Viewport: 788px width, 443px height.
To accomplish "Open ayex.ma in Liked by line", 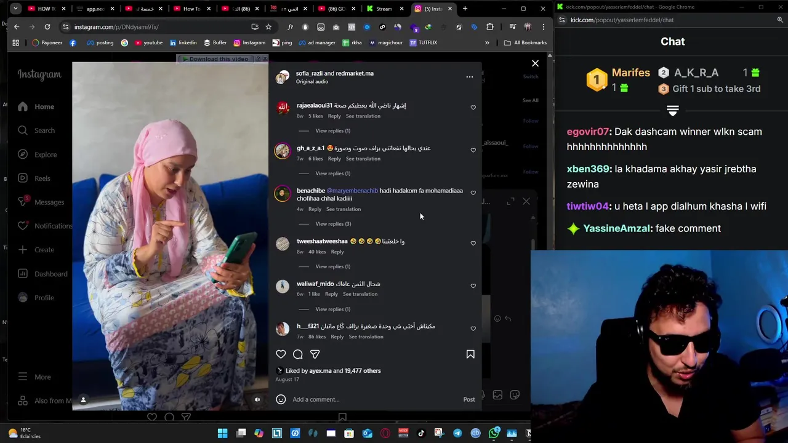I will tap(320, 371).
